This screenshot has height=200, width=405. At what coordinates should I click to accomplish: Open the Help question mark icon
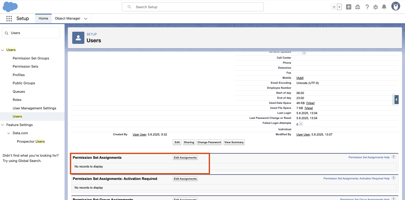point(367,7)
